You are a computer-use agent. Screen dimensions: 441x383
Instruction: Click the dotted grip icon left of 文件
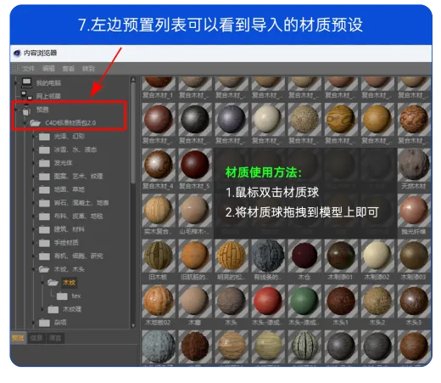click(x=14, y=68)
